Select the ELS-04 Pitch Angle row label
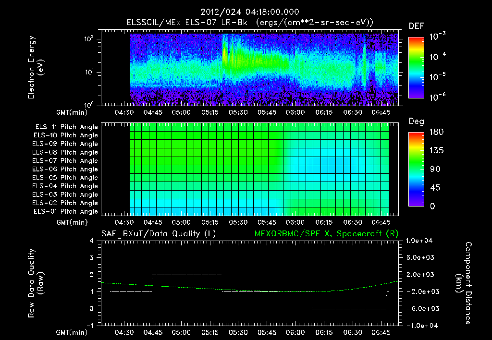Screen dimensions: 492x340 tap(65, 186)
